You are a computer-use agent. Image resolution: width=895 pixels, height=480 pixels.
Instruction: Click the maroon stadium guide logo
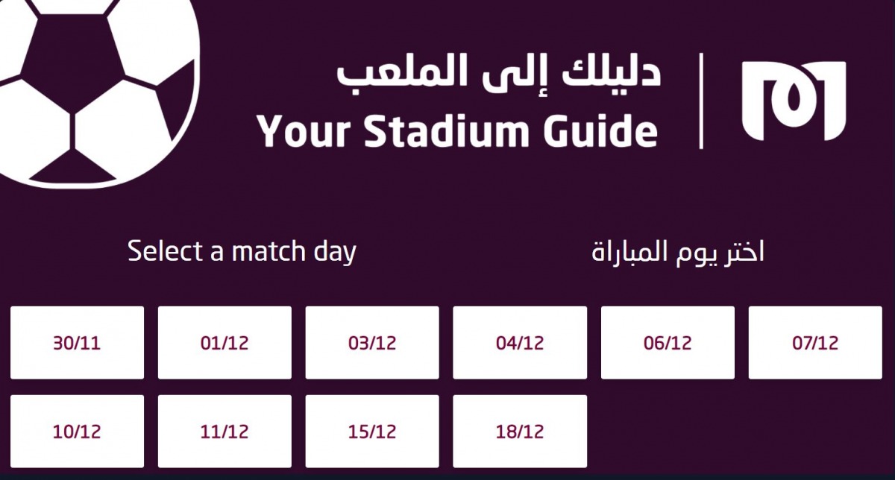click(794, 101)
